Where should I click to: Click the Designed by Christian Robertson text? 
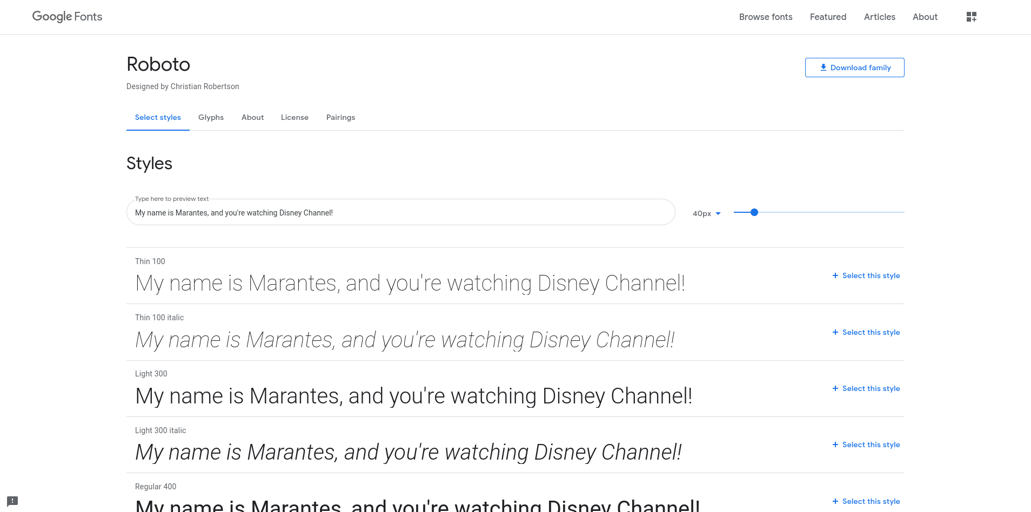[183, 86]
